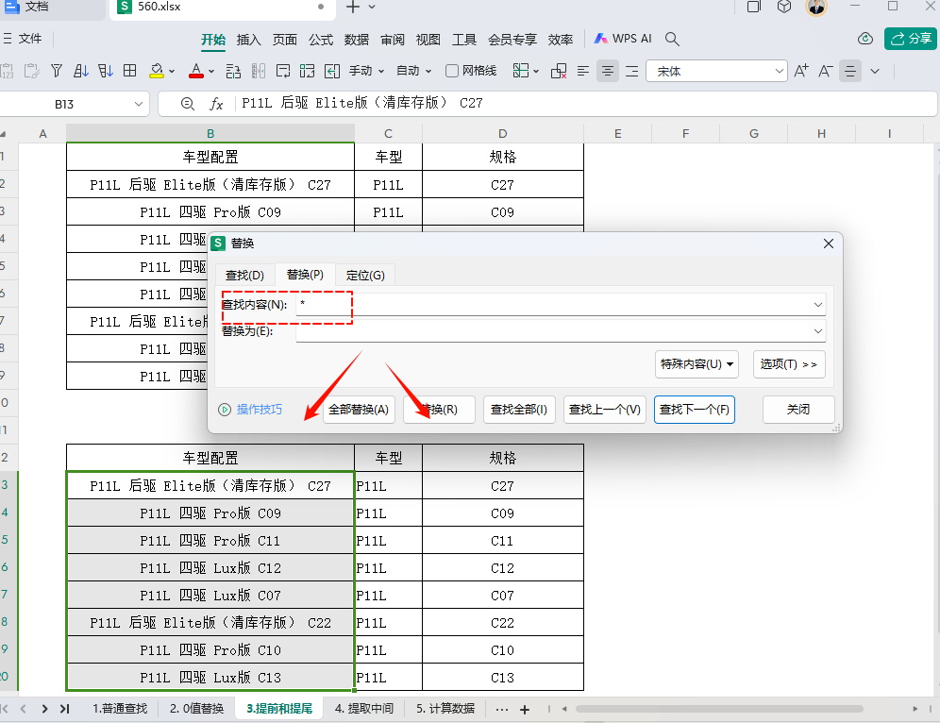Open font color dropdown arrow
940x723 pixels.
coord(211,72)
